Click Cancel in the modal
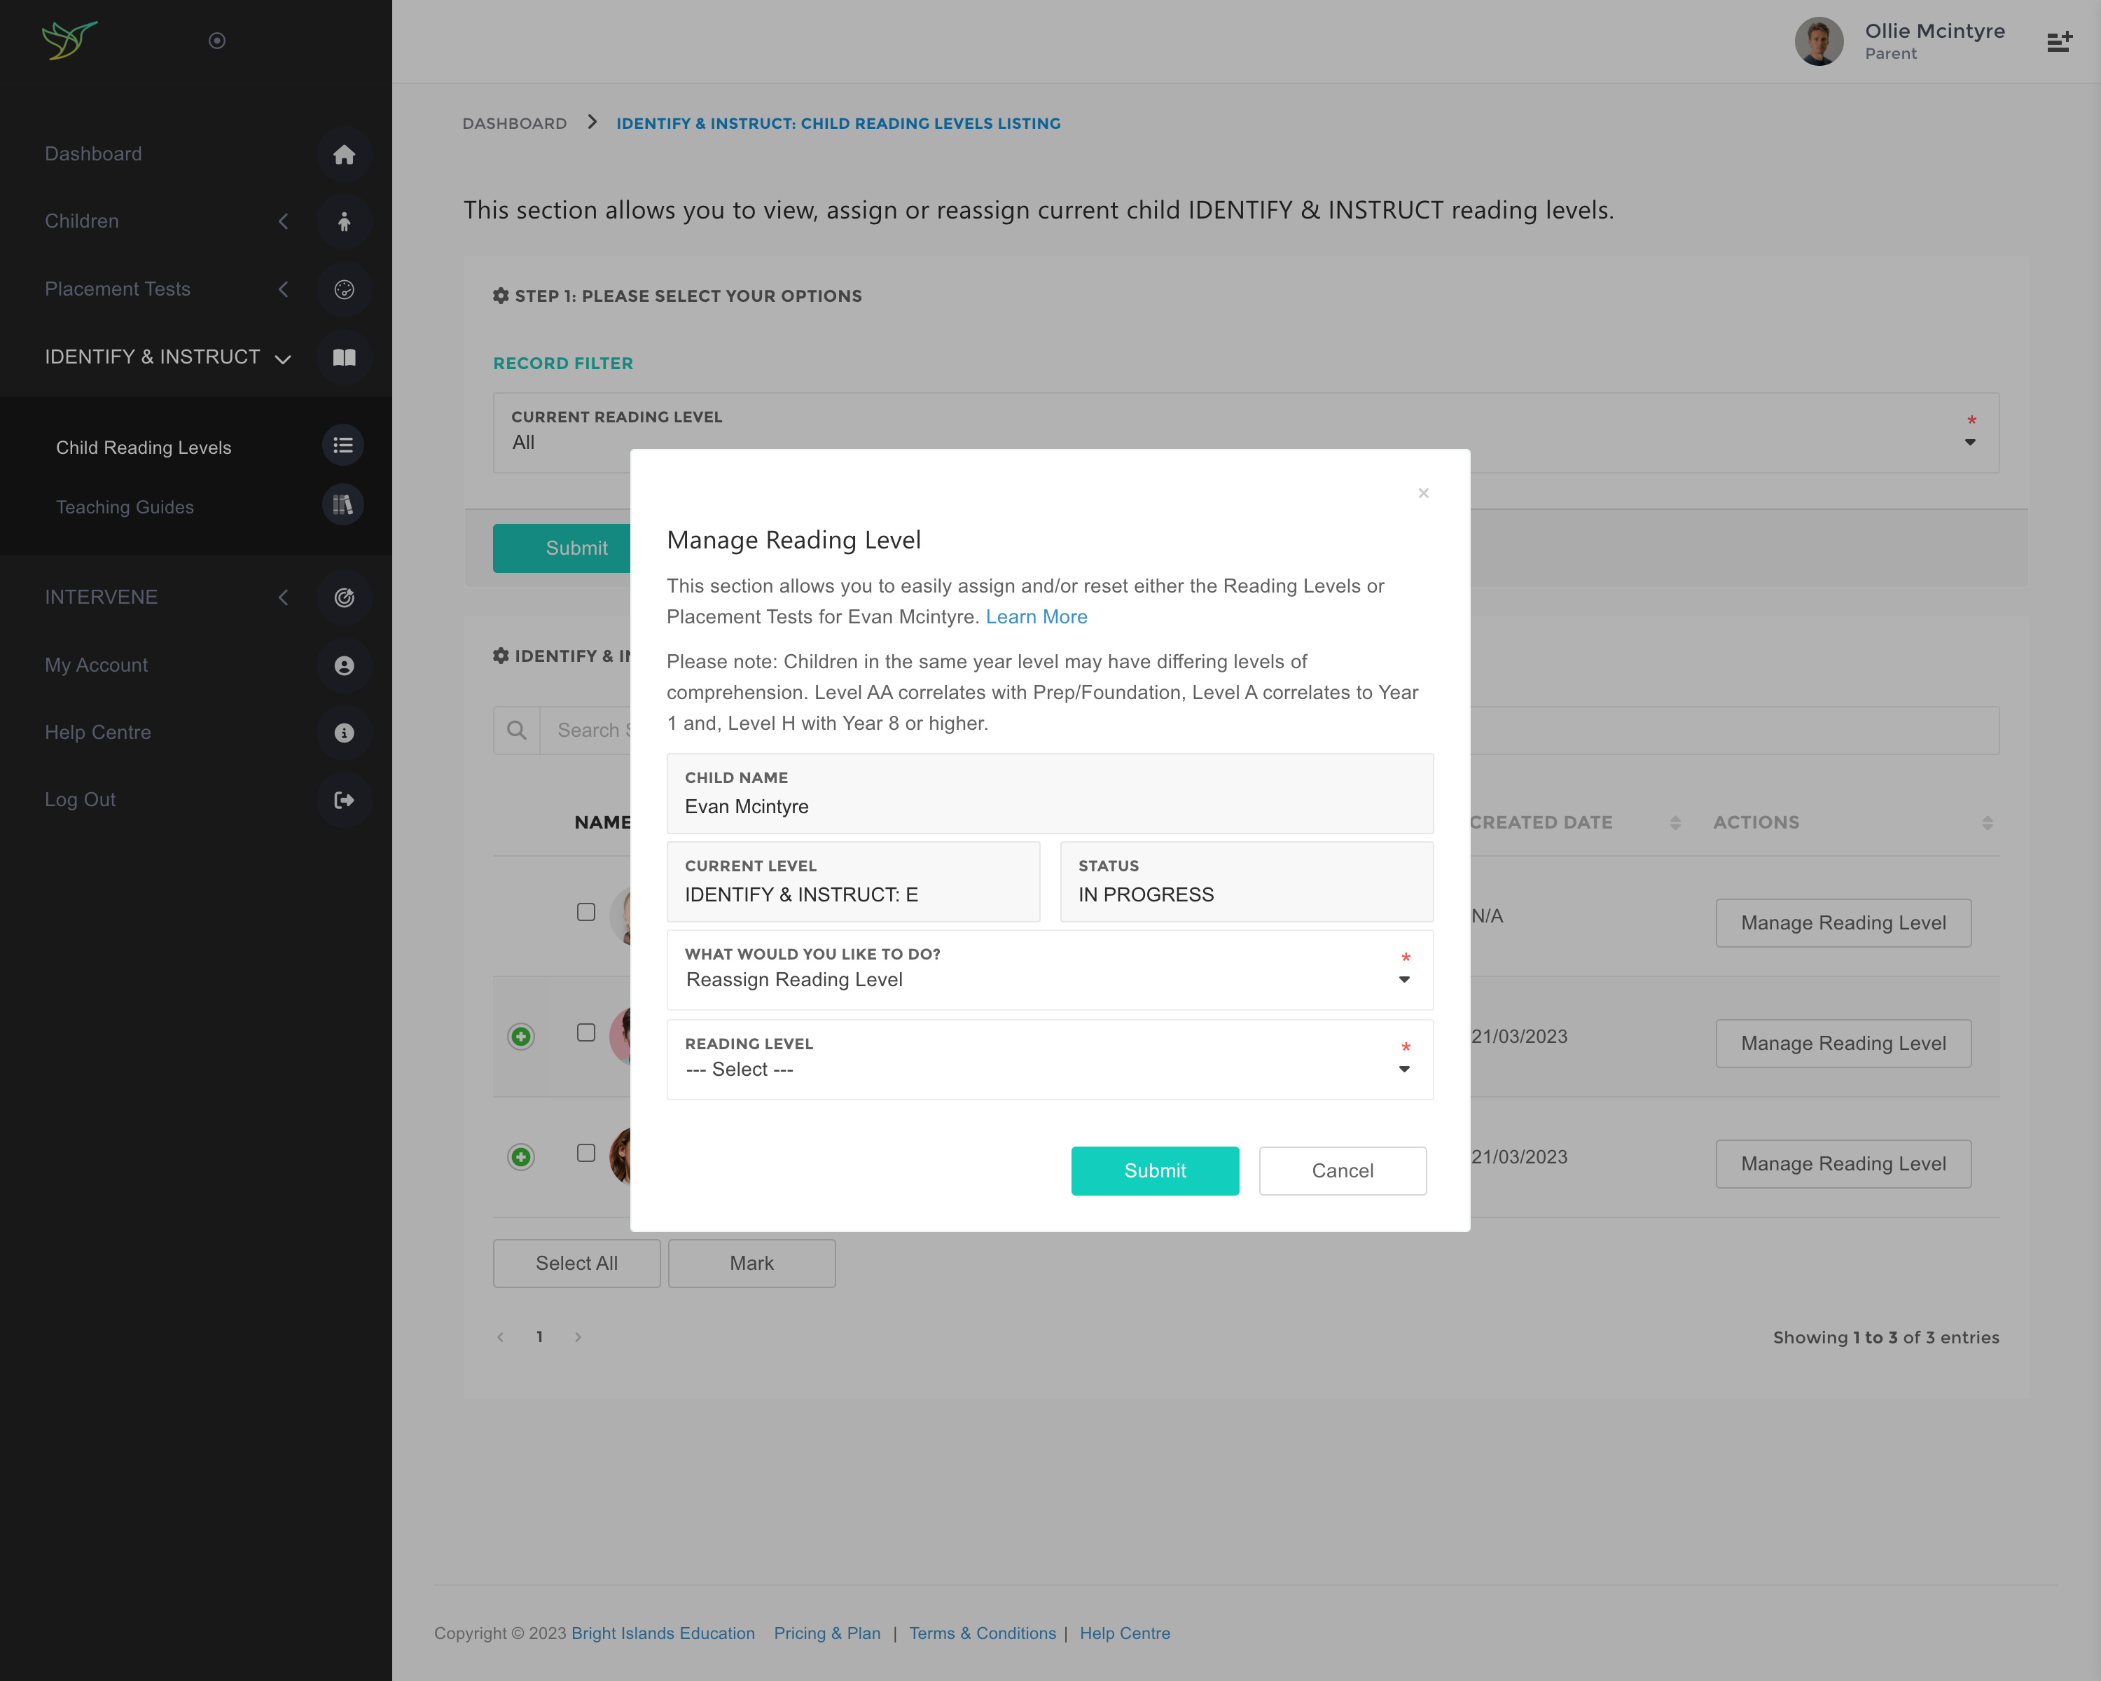The image size is (2101, 1681). pos(1342,1170)
